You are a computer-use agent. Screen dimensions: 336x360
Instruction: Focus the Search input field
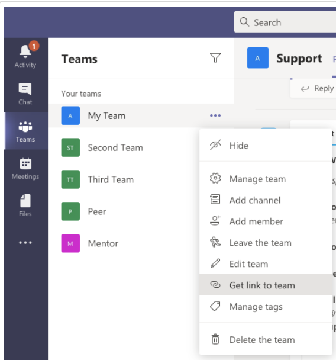pyautogui.click(x=285, y=22)
